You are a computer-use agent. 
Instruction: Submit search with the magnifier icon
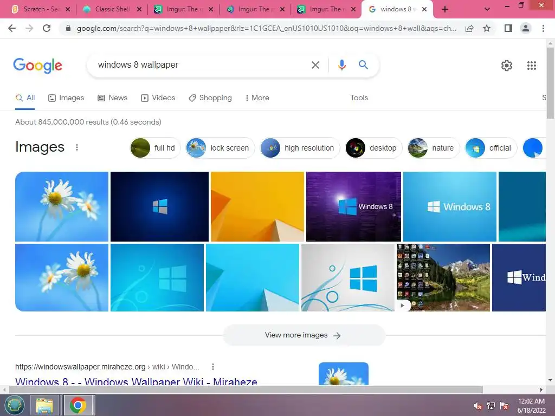pyautogui.click(x=363, y=65)
